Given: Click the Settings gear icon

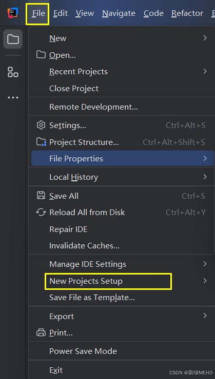Looking at the screenshot, I should tap(41, 125).
